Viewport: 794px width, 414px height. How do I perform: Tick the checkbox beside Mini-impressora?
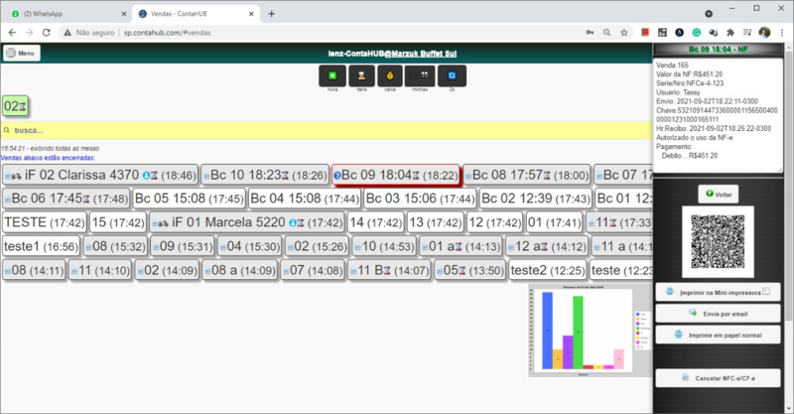[766, 291]
